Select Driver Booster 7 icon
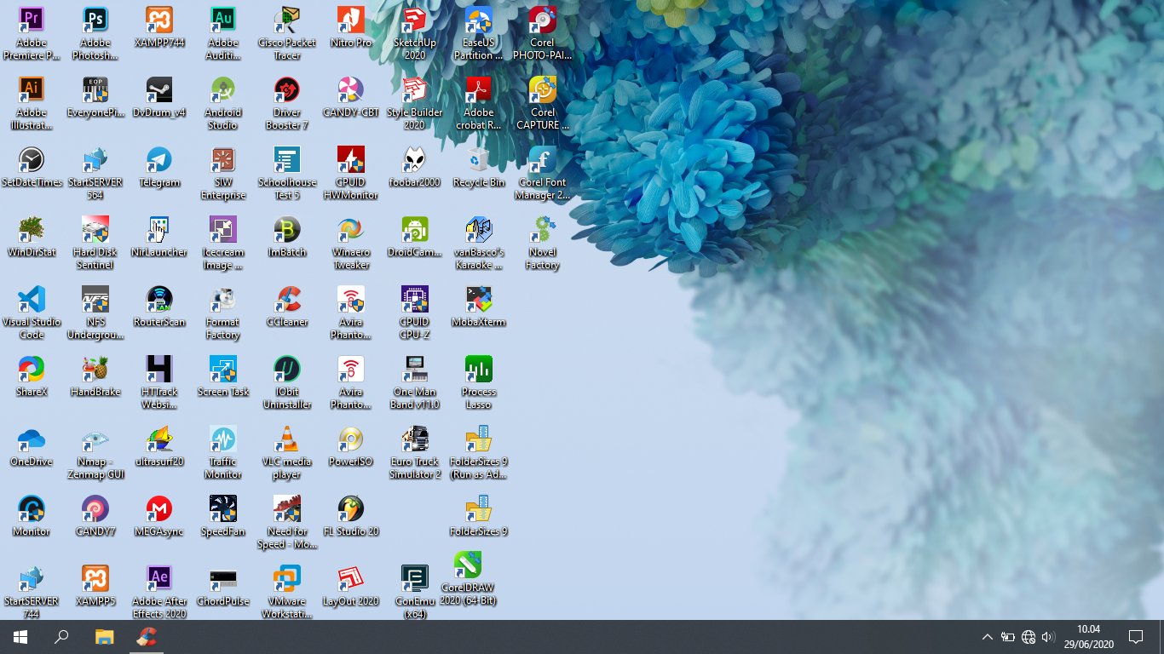The image size is (1164, 654). (x=287, y=102)
